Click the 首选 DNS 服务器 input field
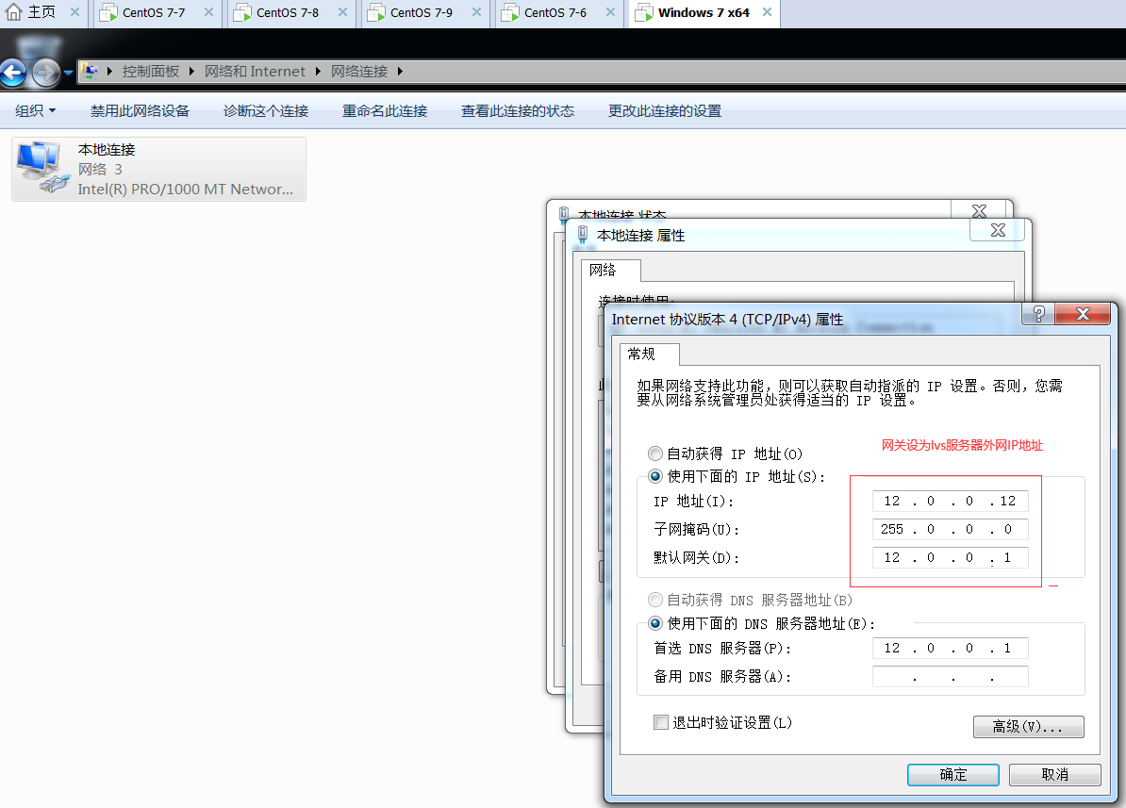 point(950,648)
